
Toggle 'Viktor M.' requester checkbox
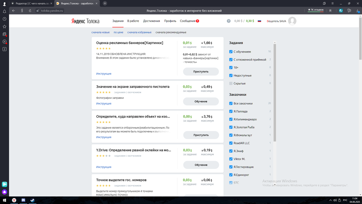[231, 159]
